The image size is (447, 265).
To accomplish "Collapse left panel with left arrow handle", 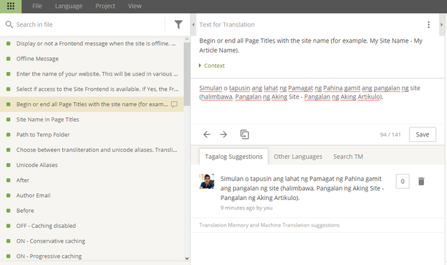I will pyautogui.click(x=193, y=24).
